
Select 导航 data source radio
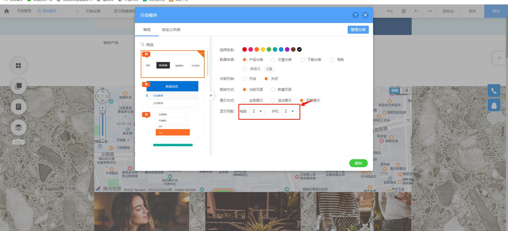[332, 60]
